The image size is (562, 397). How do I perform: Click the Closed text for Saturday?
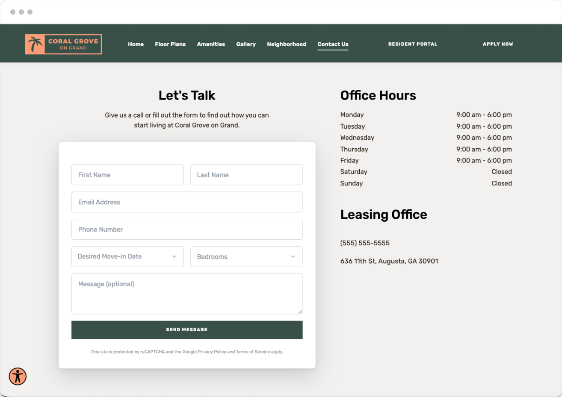502,172
